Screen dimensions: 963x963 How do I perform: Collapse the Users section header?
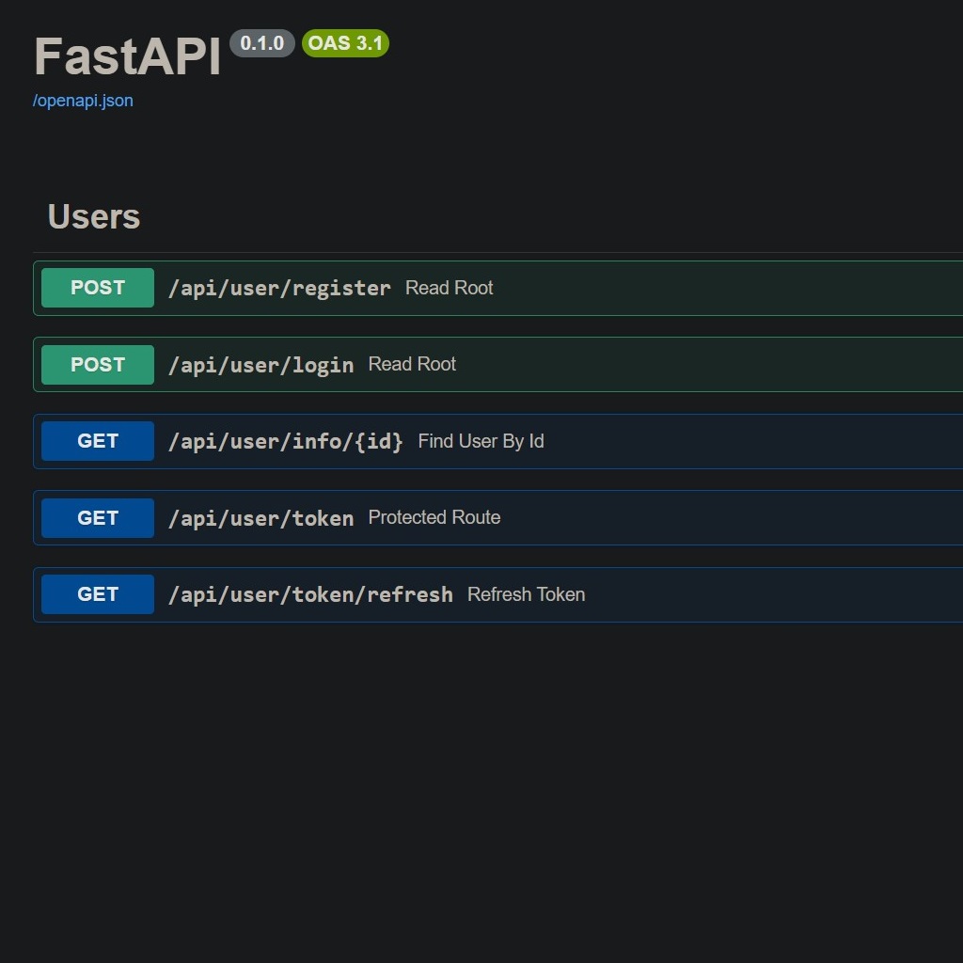(94, 216)
